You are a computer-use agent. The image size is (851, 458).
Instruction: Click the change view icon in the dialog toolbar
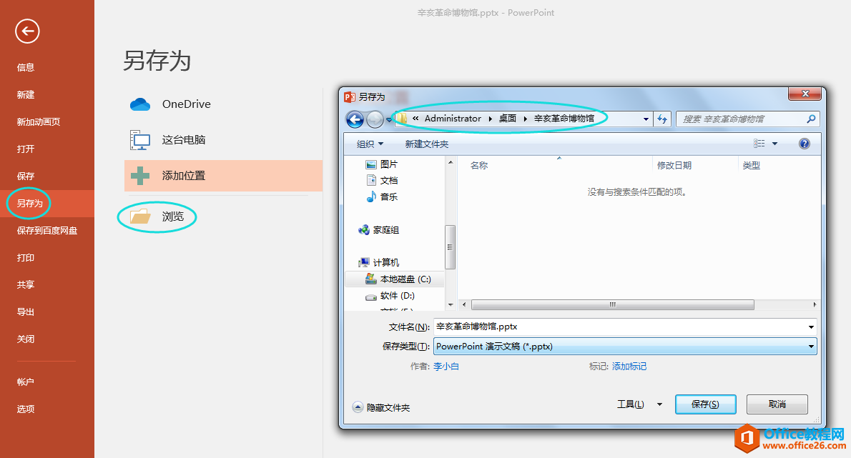point(759,144)
